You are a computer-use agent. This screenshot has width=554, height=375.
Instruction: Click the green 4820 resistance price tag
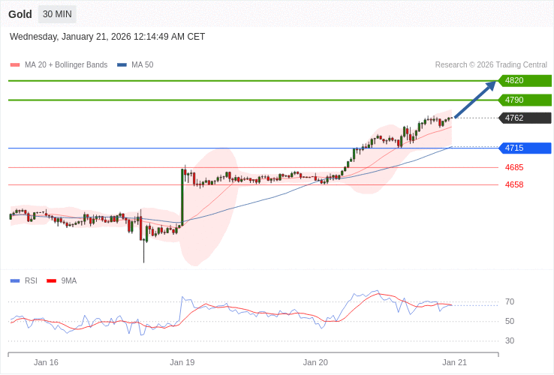click(525, 80)
